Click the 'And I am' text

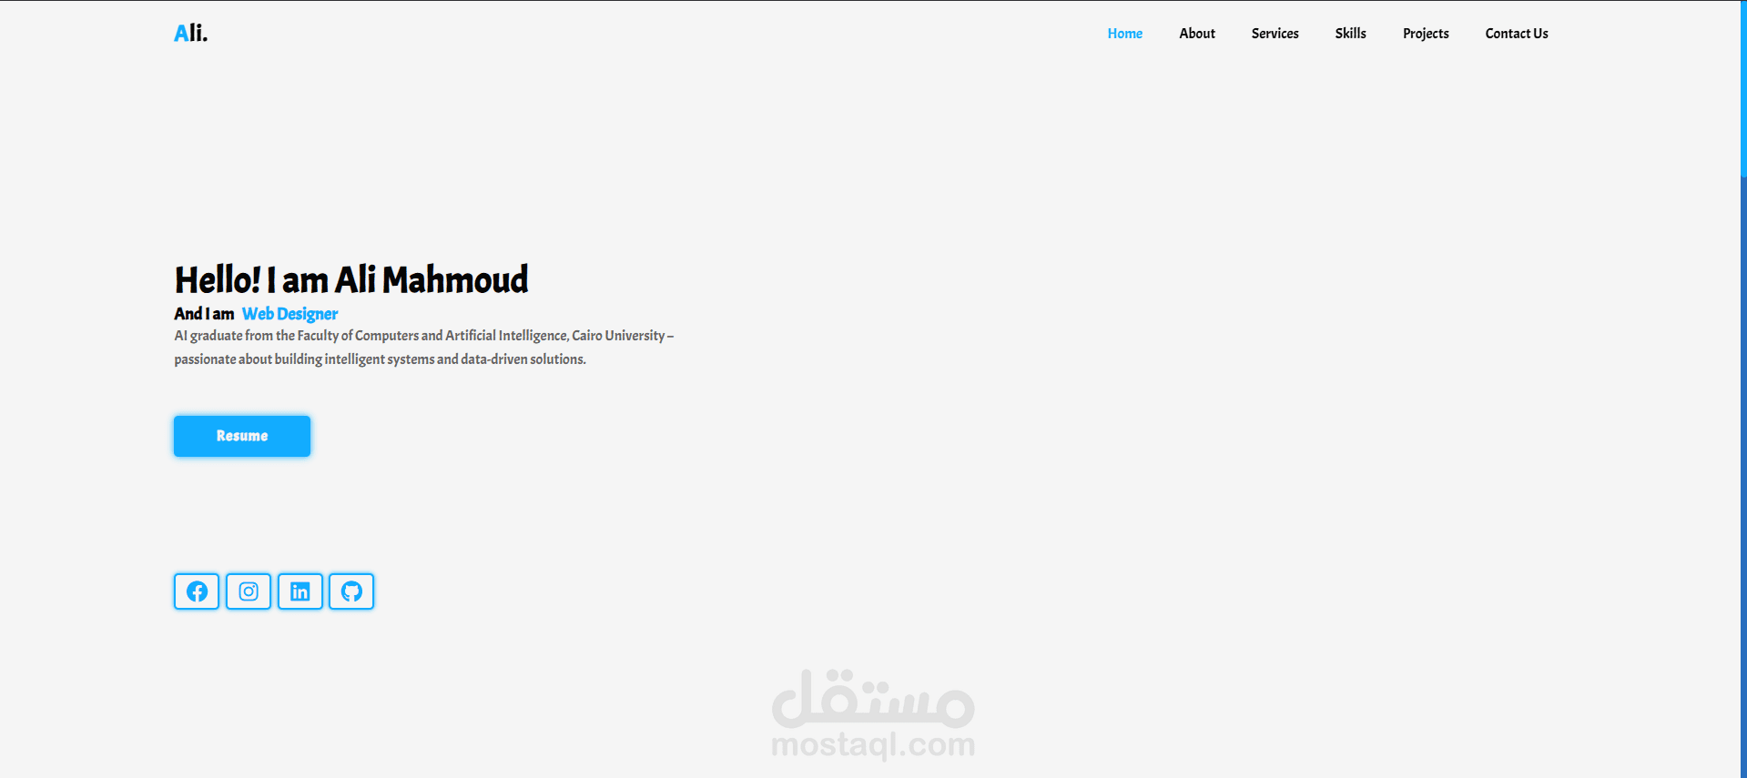(204, 314)
